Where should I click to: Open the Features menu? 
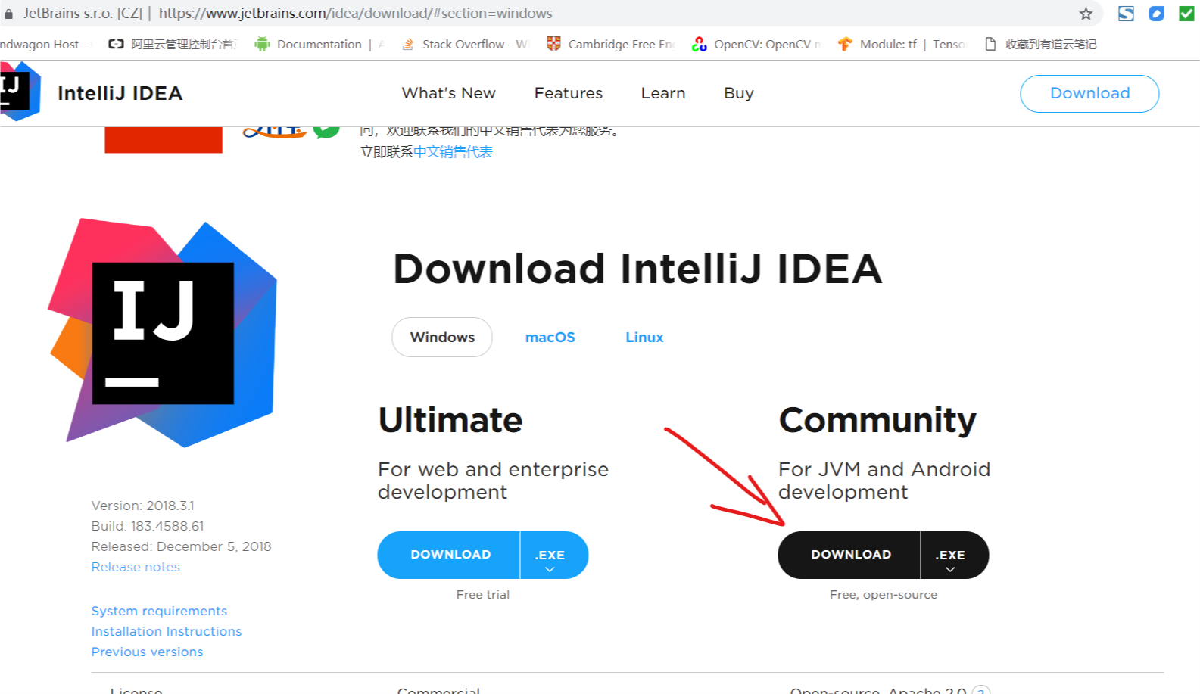568,93
